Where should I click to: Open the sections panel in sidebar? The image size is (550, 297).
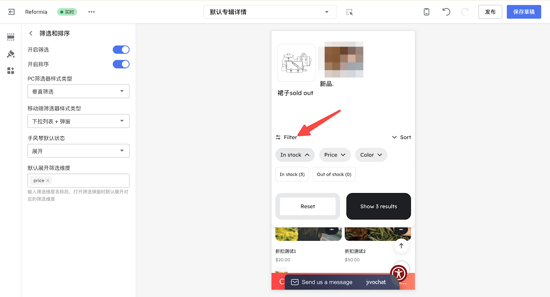(x=11, y=37)
